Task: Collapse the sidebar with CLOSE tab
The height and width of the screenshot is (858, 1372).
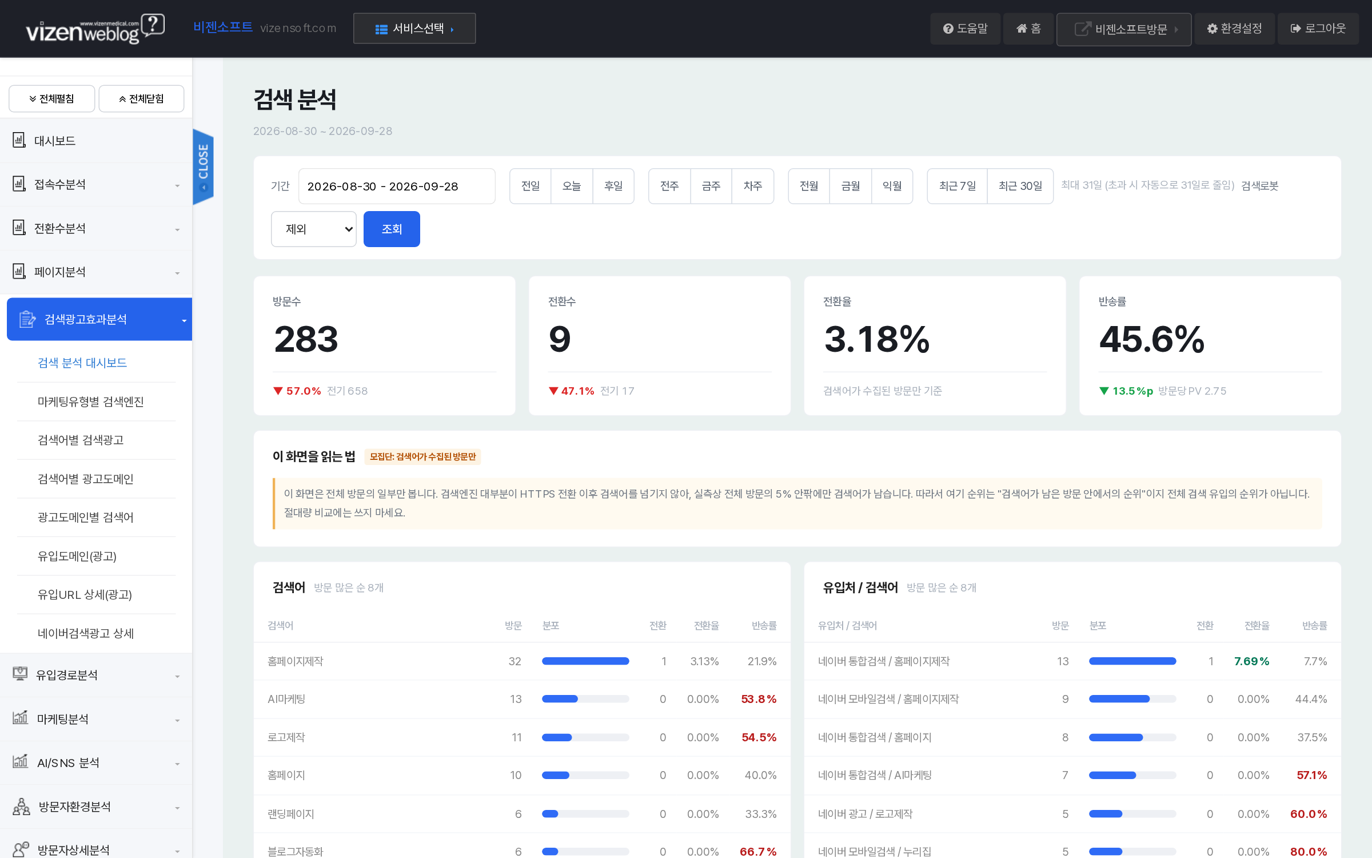Action: (203, 166)
